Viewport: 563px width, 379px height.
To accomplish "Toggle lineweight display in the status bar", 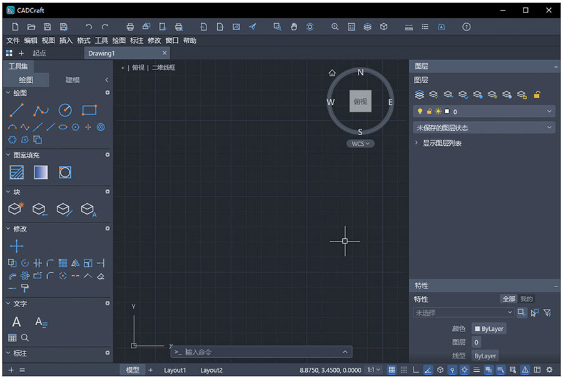I will 477,370.
